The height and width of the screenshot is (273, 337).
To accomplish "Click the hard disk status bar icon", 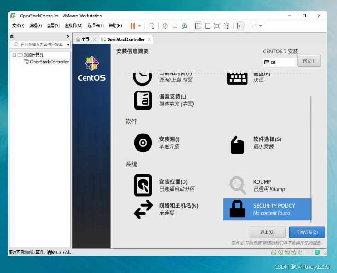I will click(274, 252).
